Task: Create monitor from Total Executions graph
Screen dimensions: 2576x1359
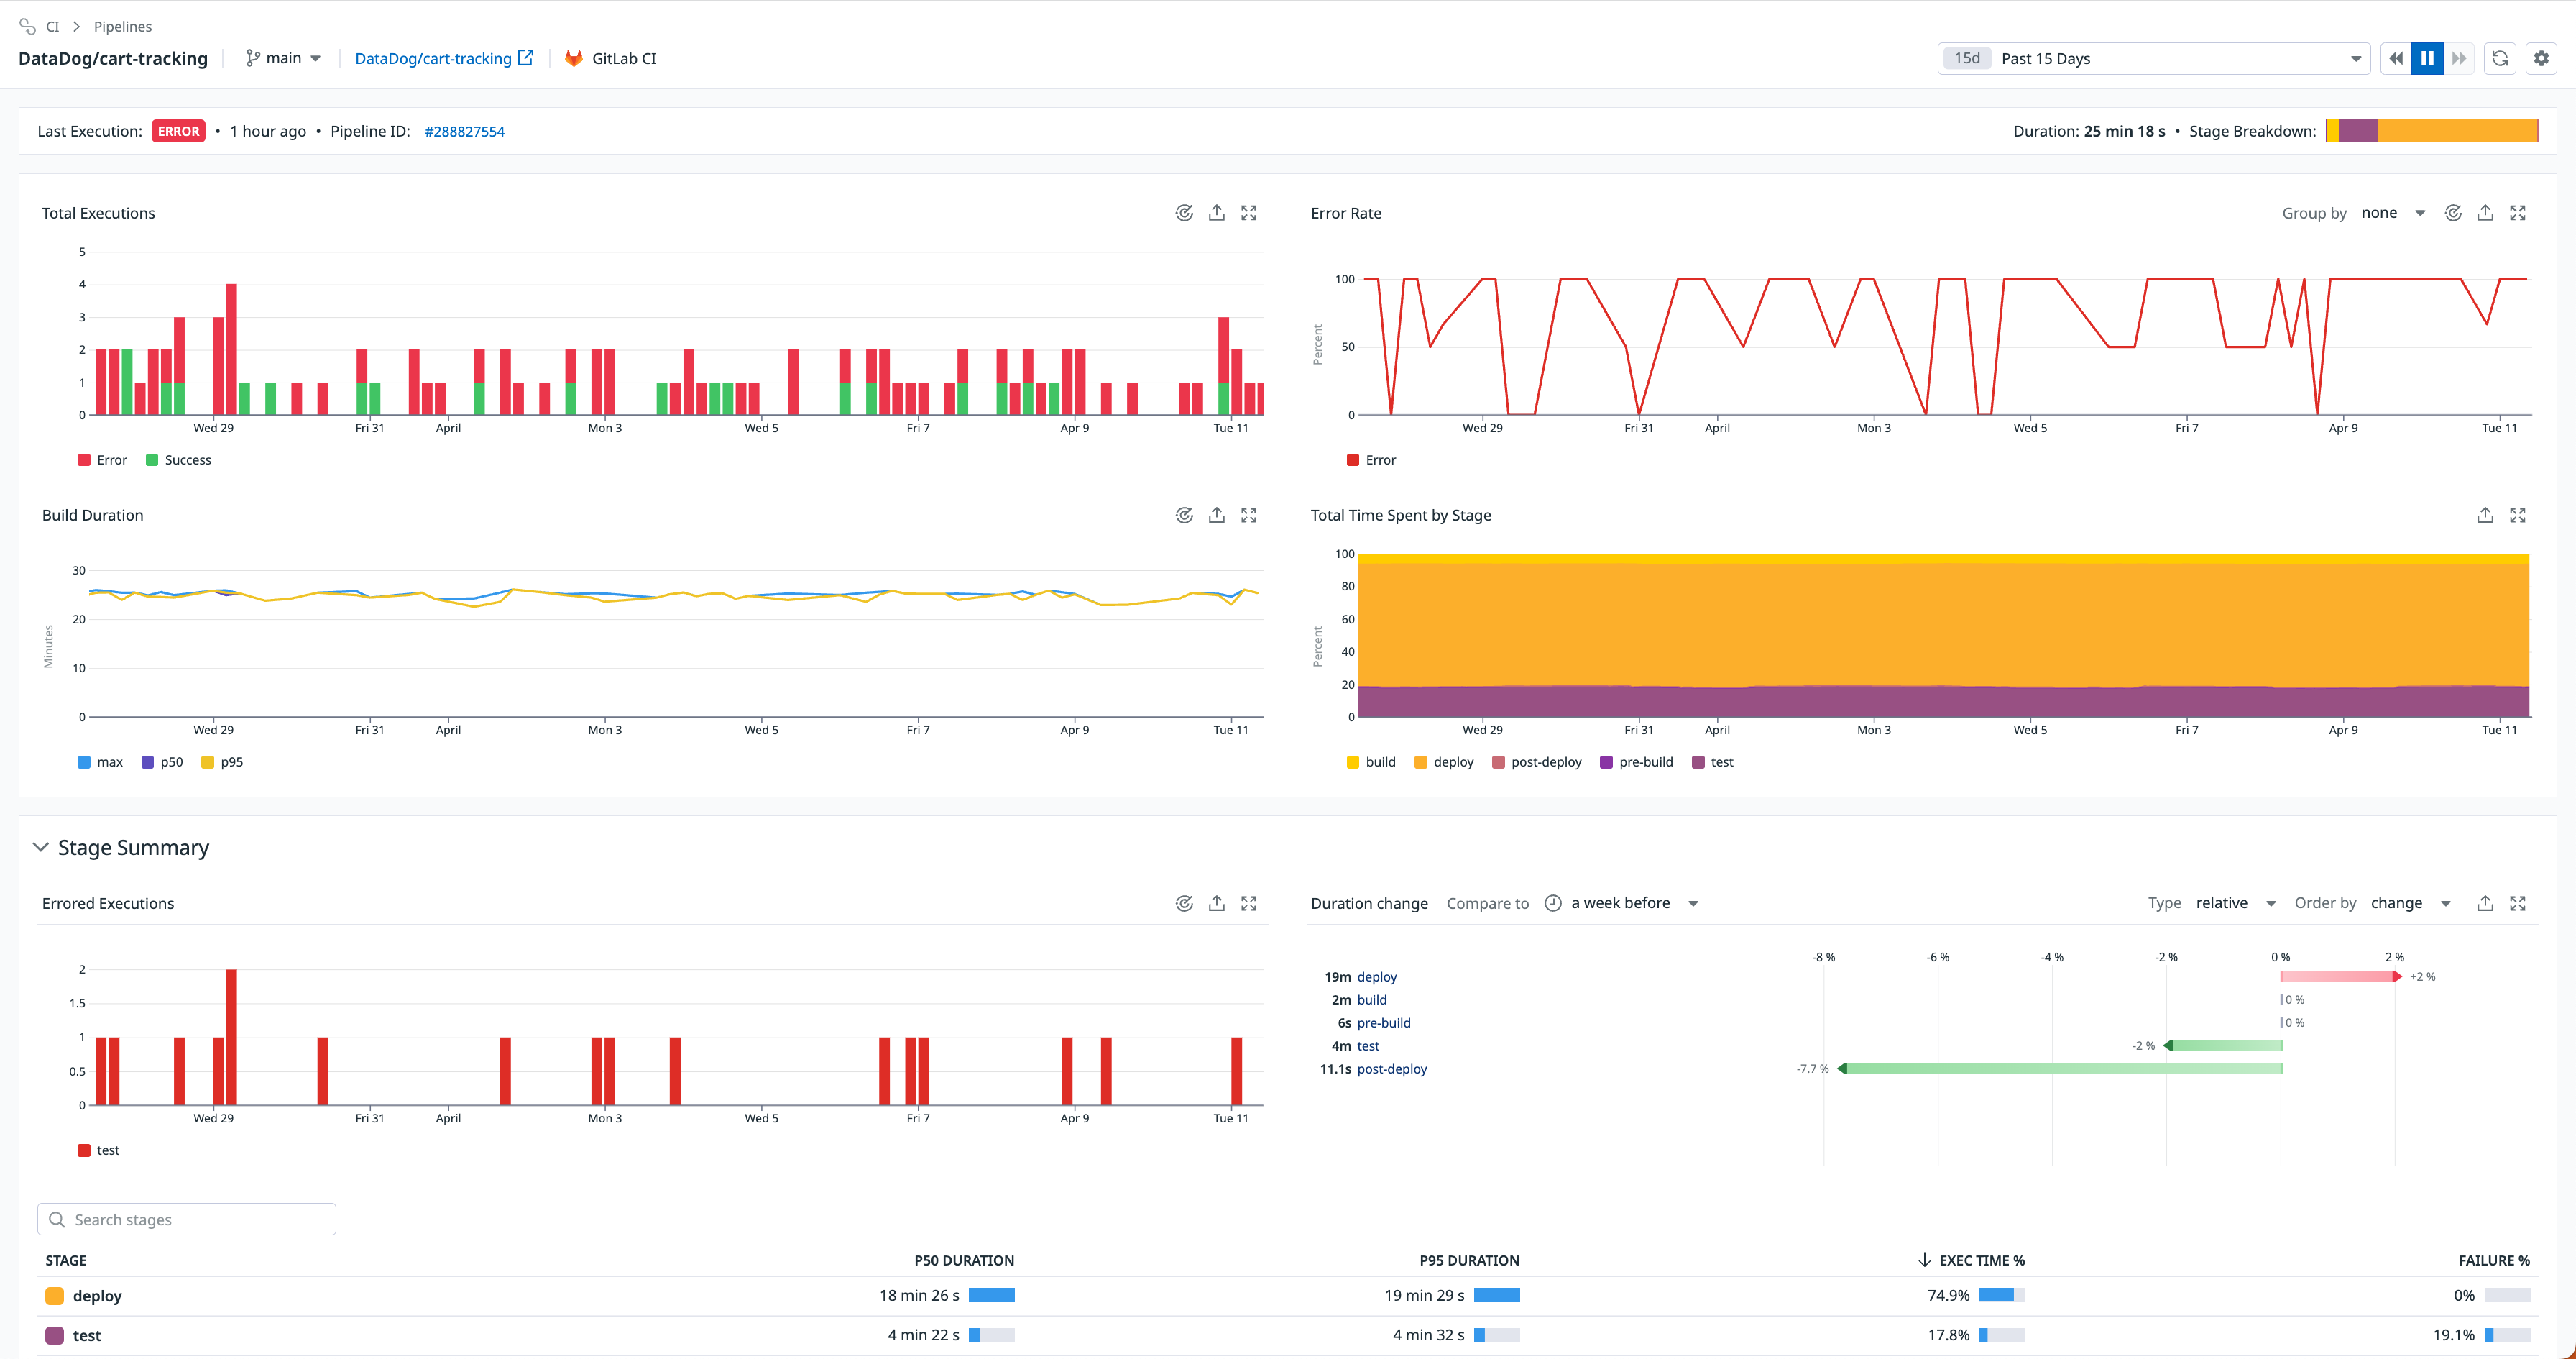Action: tap(1184, 213)
